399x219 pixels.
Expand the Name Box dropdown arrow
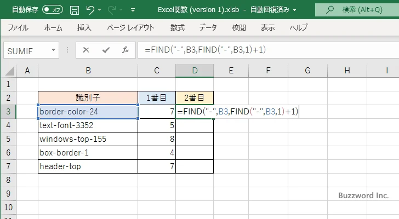(54, 50)
